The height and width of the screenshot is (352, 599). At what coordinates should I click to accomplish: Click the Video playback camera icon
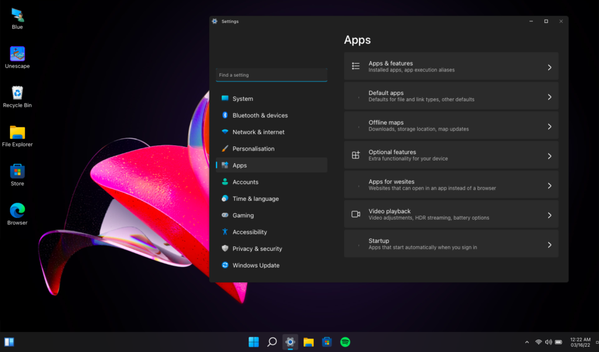[x=356, y=214]
